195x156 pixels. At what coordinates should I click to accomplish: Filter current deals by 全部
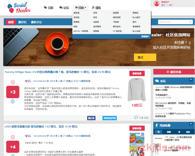tap(188, 132)
